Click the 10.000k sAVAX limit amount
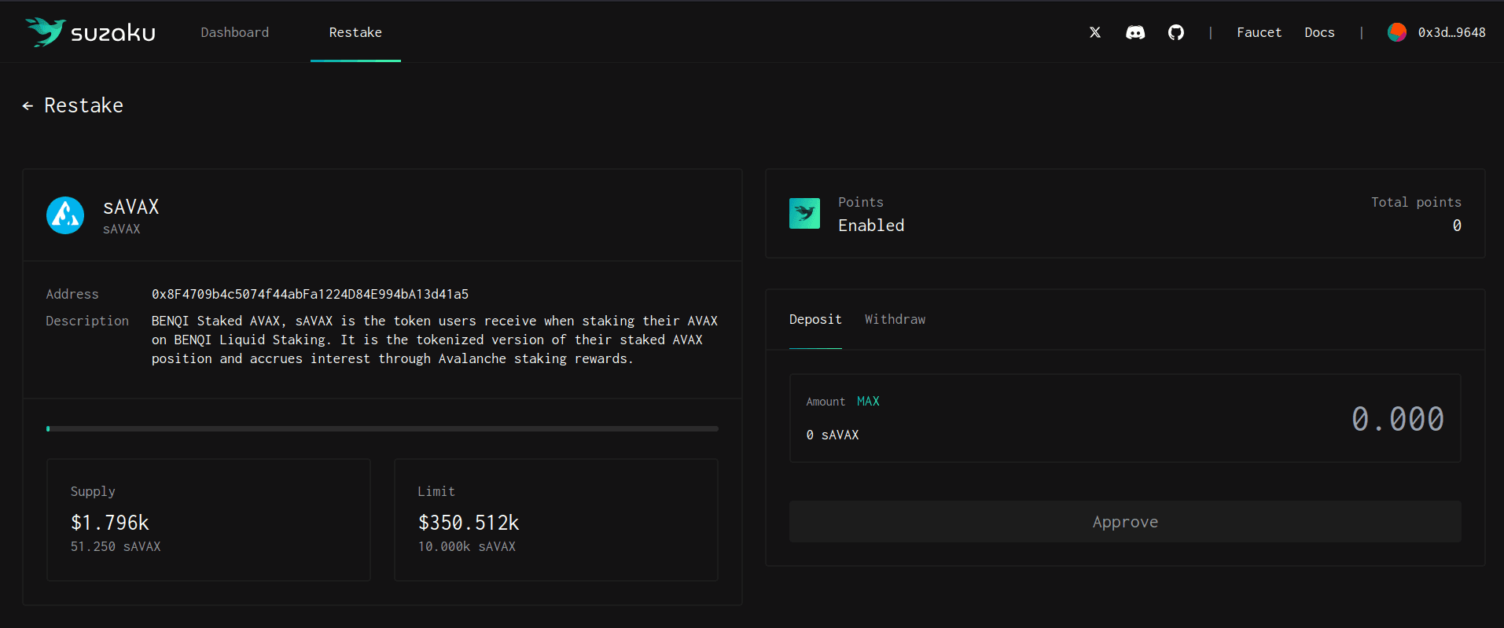Viewport: 1504px width, 628px height. (467, 546)
